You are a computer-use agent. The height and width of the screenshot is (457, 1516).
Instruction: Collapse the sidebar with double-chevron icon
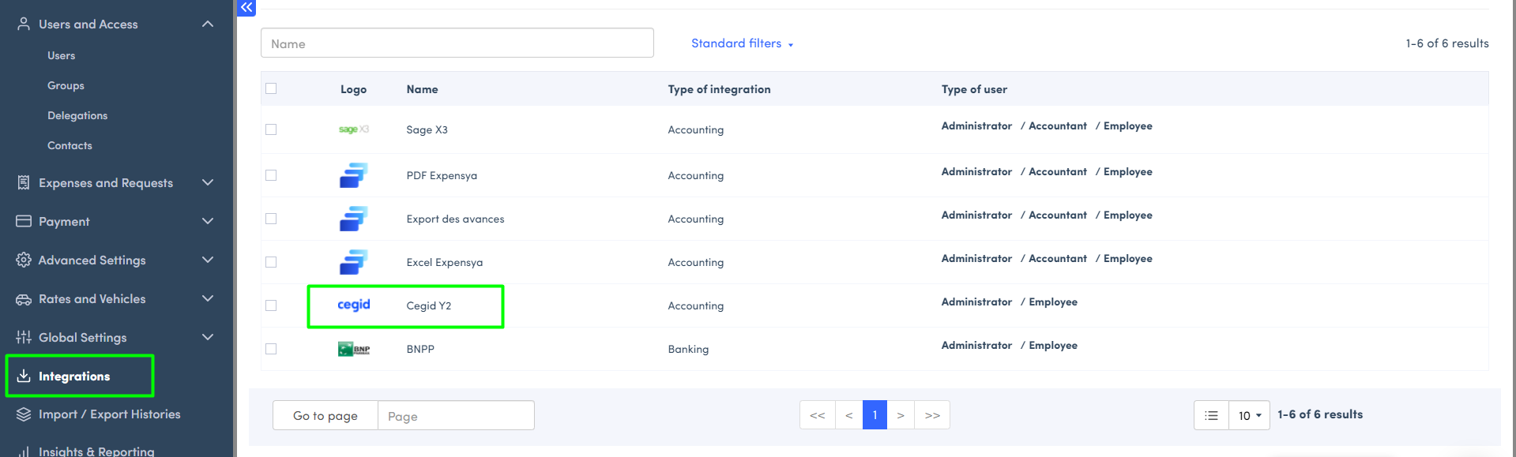coord(246,8)
